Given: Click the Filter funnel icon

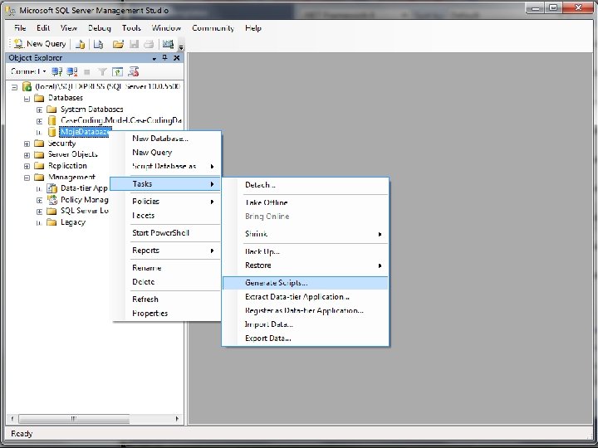Looking at the screenshot, I should pos(102,71).
